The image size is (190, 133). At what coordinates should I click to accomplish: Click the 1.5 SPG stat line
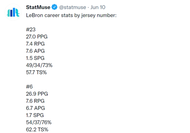pos(36,58)
